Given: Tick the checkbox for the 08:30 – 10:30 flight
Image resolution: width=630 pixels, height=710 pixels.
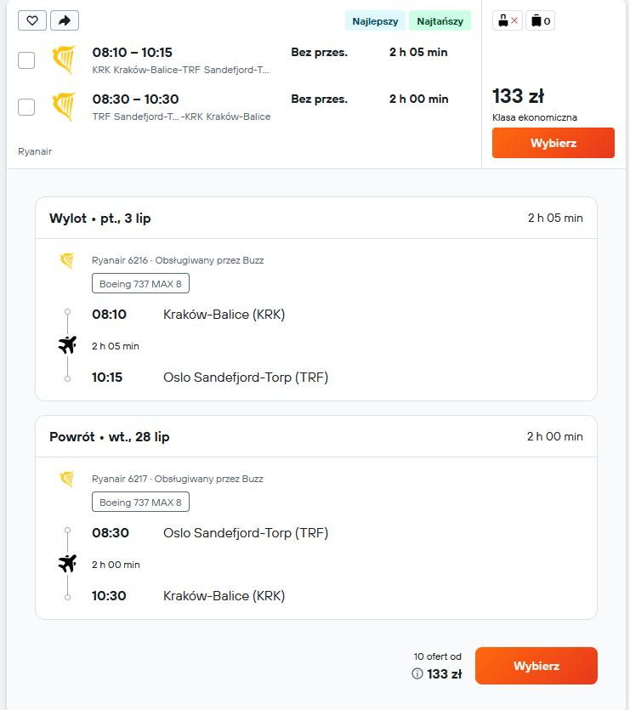Looking at the screenshot, I should pyautogui.click(x=26, y=107).
